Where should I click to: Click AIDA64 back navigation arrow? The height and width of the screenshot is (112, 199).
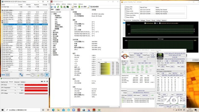click(52, 7)
